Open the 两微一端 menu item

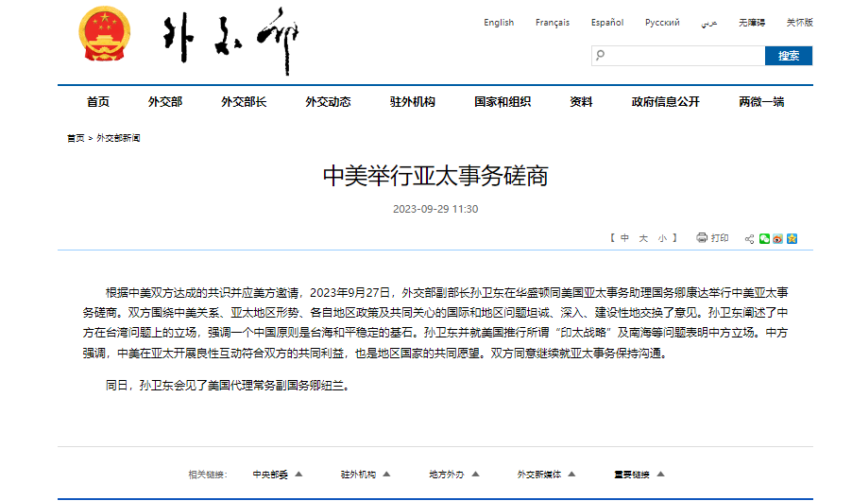pos(761,102)
